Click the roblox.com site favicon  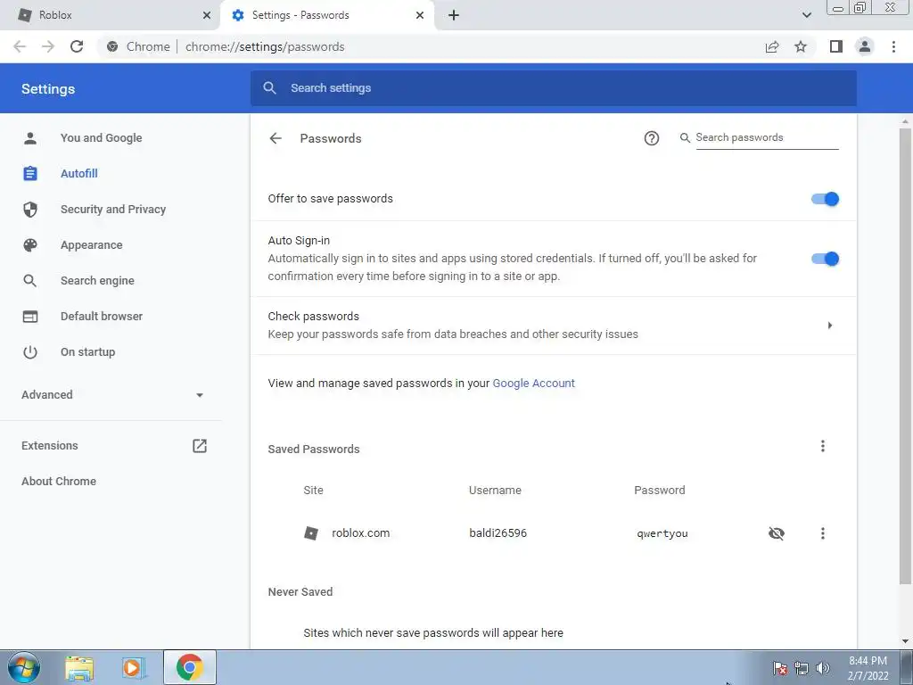click(311, 533)
